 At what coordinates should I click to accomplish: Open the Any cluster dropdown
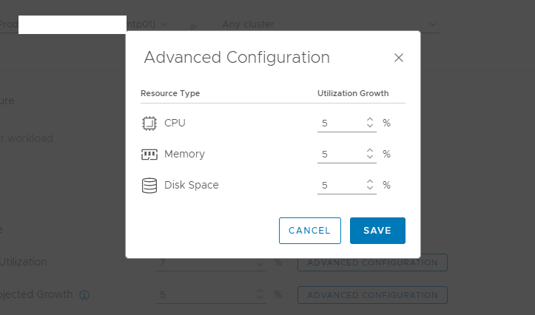329,24
